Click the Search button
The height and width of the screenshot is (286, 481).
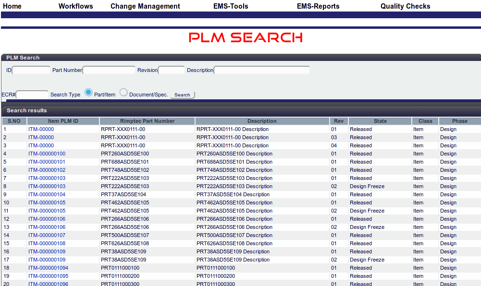click(x=182, y=95)
